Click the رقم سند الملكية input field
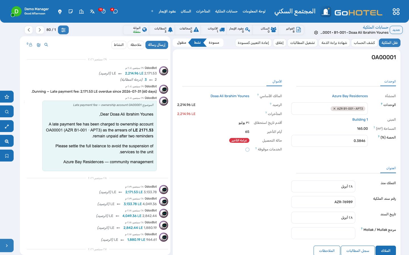409x255 pixels. pos(323,202)
